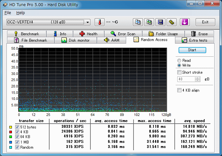Screen dimensions: 222x156
Task: Uncheck the 4 KB transfer size
Action: [17, 132]
